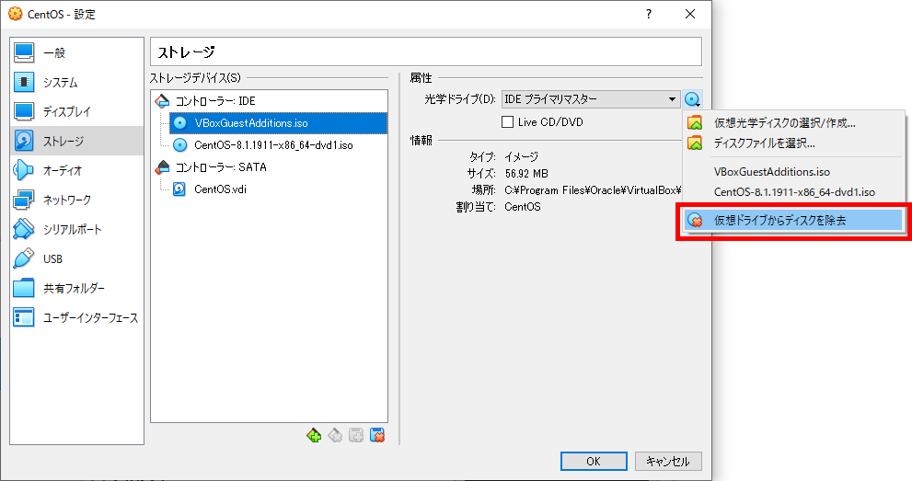Choose 仮想光学ディスクの選択/作成... menu entry

point(793,123)
